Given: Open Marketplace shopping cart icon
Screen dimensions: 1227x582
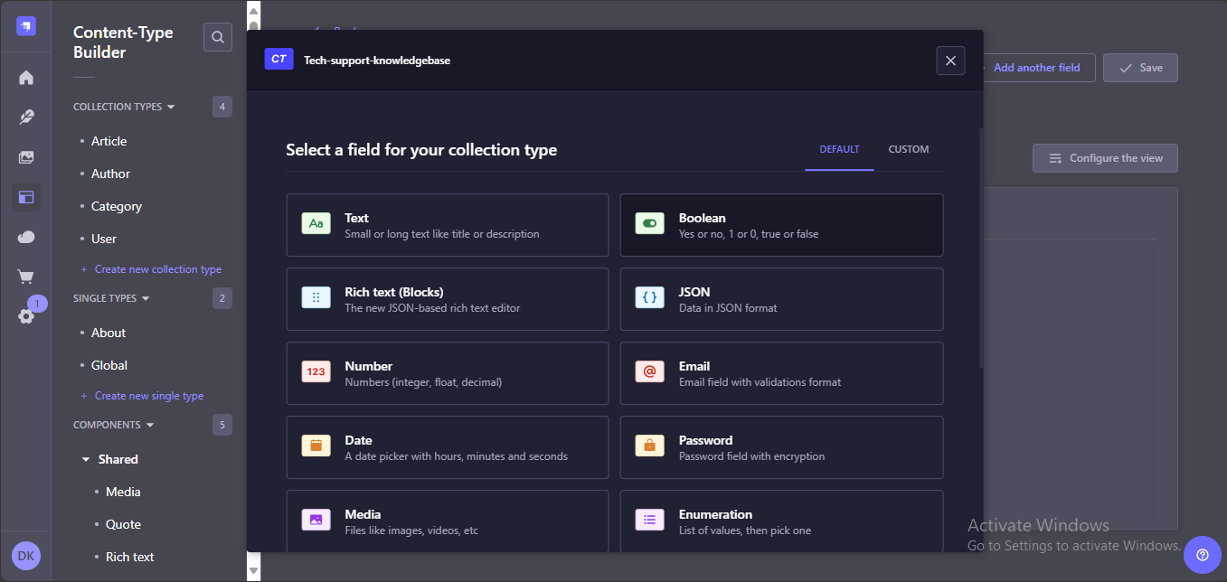Looking at the screenshot, I should pyautogui.click(x=26, y=277).
